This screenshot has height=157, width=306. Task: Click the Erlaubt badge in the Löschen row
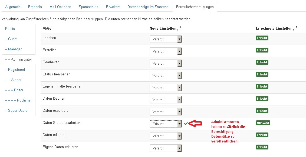[x=262, y=38]
